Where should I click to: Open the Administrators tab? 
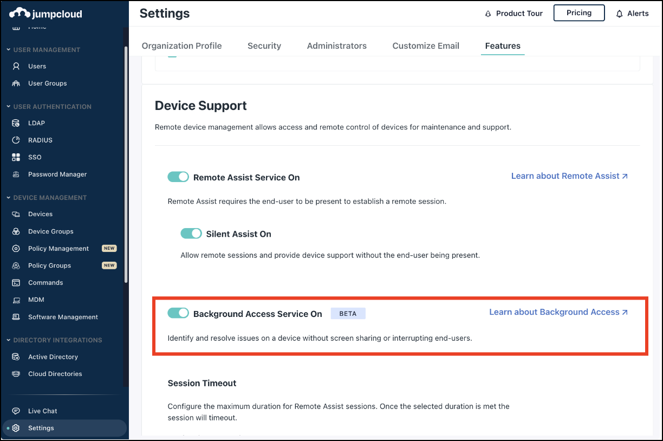click(x=336, y=46)
